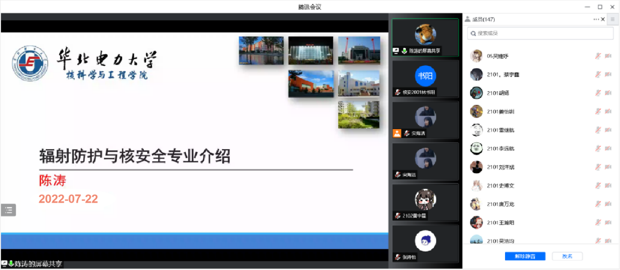Click the more options ellipsis in members panel

point(596,19)
